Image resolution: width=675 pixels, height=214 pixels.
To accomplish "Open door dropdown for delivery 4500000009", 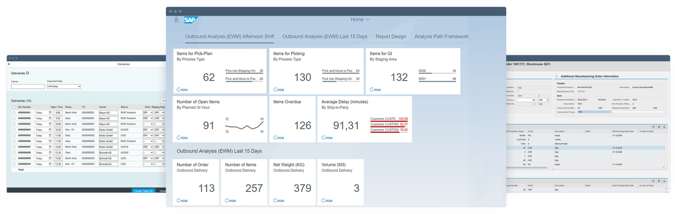I will click(148, 158).
